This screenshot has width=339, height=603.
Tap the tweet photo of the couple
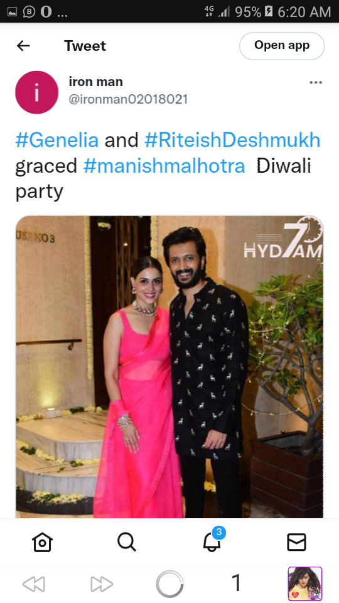point(169,367)
